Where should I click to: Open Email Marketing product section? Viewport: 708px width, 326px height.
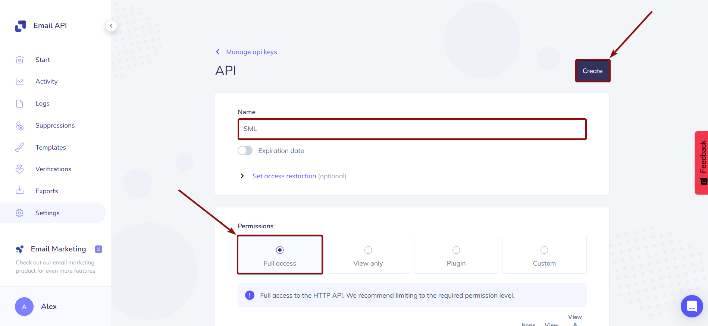click(x=59, y=249)
